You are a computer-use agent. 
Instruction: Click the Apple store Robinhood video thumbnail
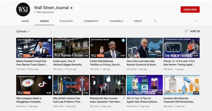click(108, 85)
